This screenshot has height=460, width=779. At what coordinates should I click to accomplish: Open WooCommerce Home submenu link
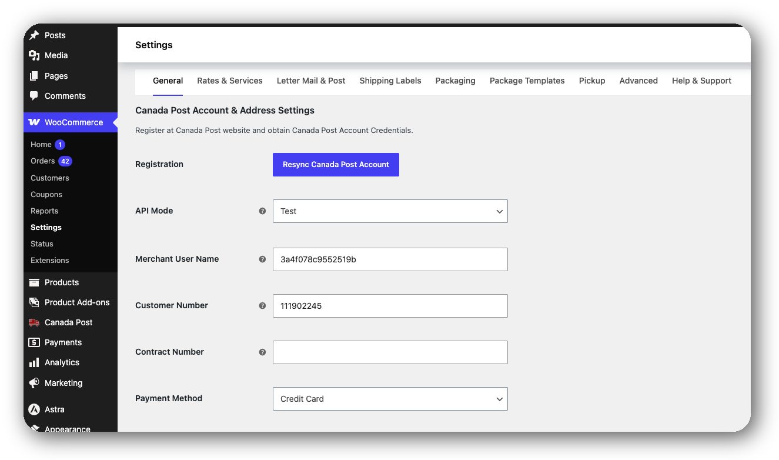point(41,144)
